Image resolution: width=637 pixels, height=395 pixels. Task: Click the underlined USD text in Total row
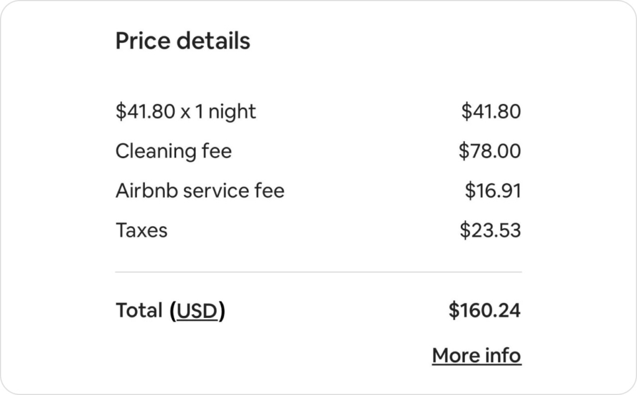point(197,311)
